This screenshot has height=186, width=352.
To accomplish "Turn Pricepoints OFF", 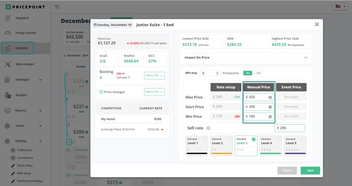I will [258, 73].
